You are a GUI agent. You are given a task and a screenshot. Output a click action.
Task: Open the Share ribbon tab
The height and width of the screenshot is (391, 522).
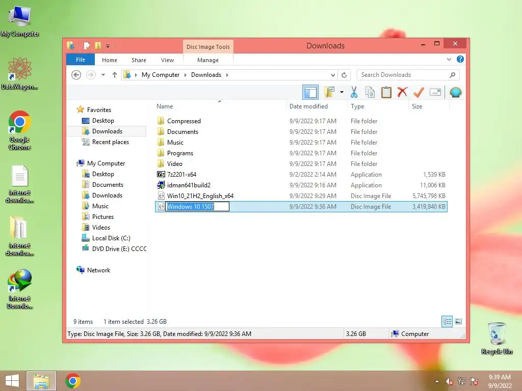(x=139, y=60)
